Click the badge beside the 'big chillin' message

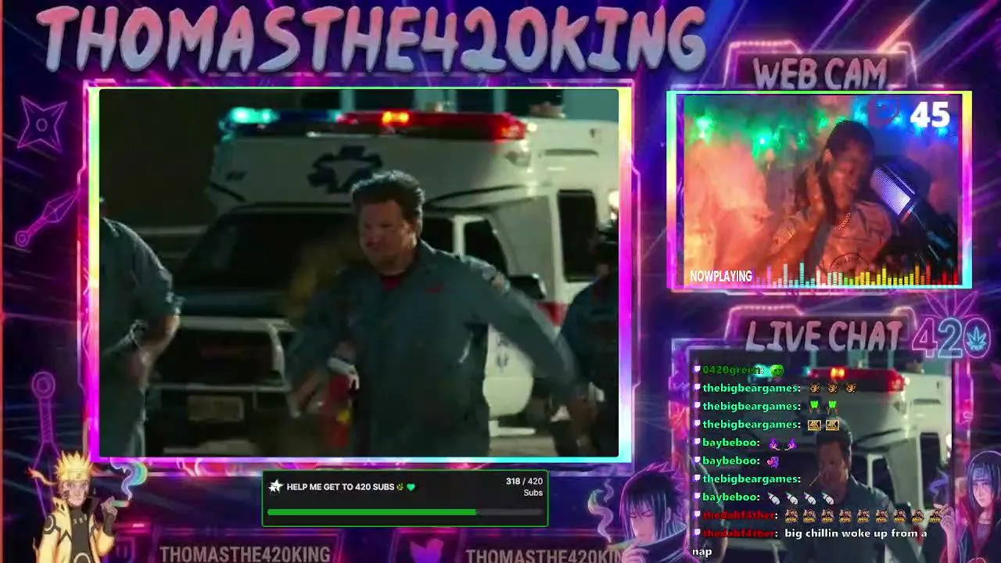[697, 533]
